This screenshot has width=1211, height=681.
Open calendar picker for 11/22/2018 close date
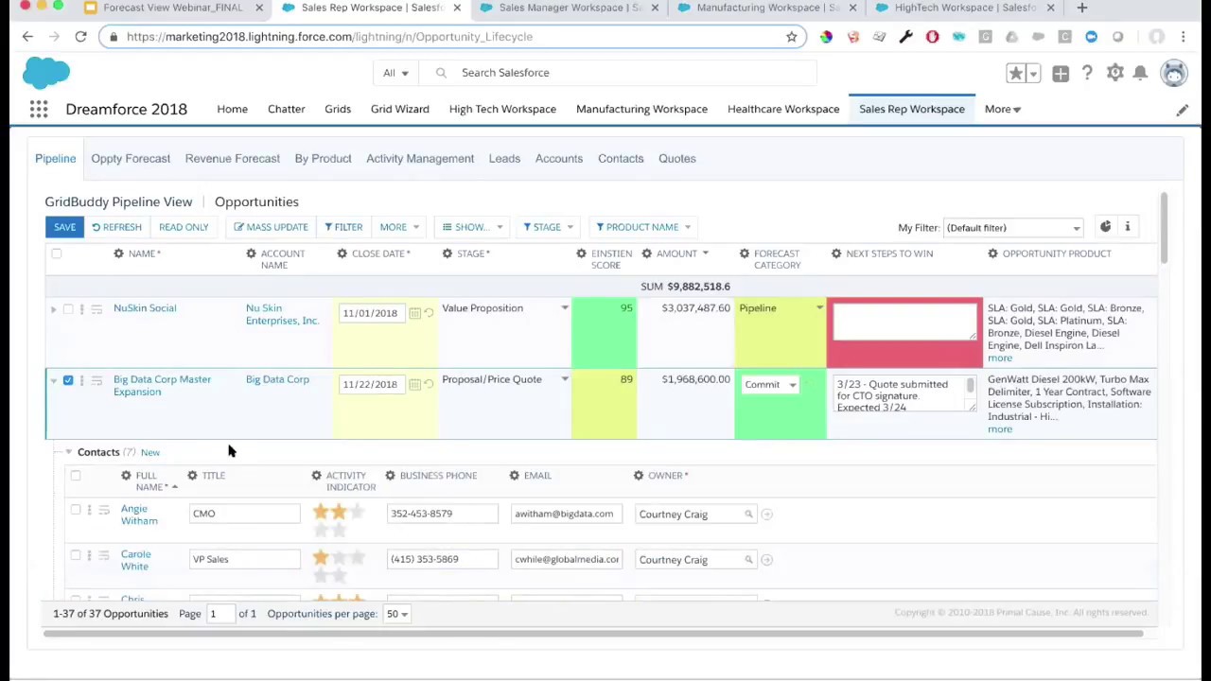tap(414, 384)
